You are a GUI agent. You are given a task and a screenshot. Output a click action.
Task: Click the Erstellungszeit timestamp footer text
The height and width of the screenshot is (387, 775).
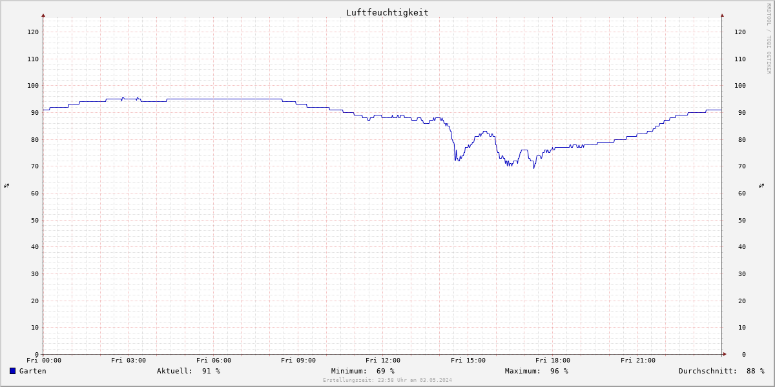[x=387, y=380]
